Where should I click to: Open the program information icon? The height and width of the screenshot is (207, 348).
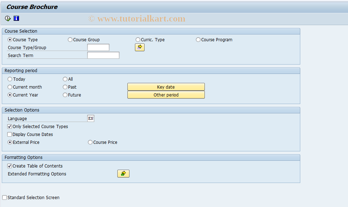[16, 18]
